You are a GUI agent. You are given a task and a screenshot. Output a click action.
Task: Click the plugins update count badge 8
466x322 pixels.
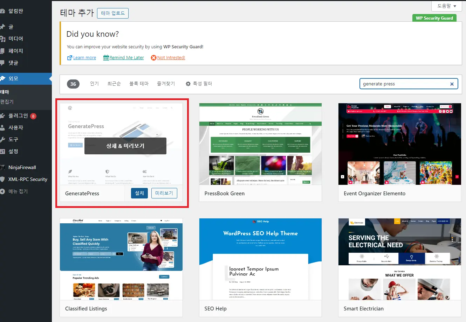coord(33,116)
